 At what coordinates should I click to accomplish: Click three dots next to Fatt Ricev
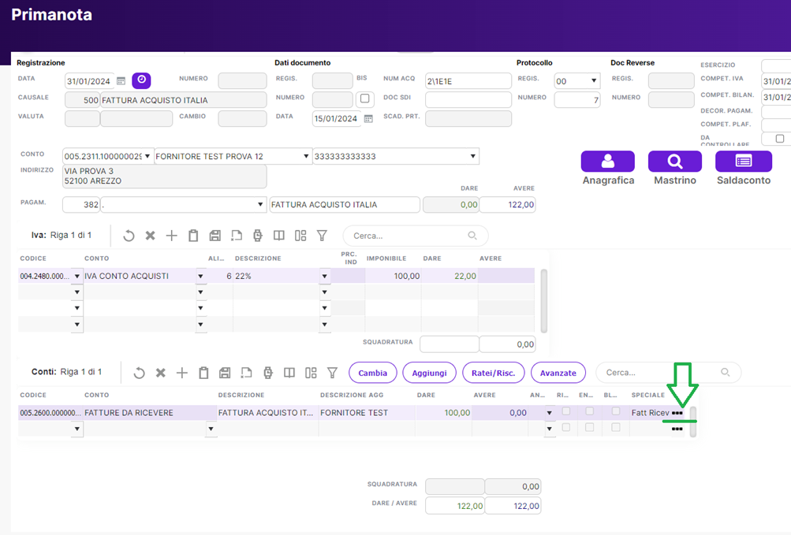[x=677, y=413]
